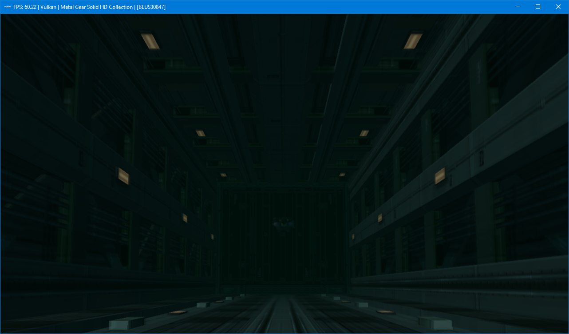
Task: Click the largest left wall light panel
Action: click(x=123, y=176)
